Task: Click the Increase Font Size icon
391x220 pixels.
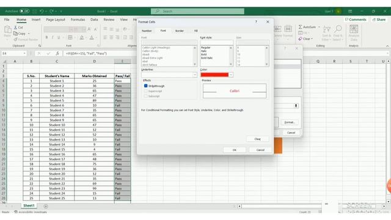Action: (x=89, y=29)
